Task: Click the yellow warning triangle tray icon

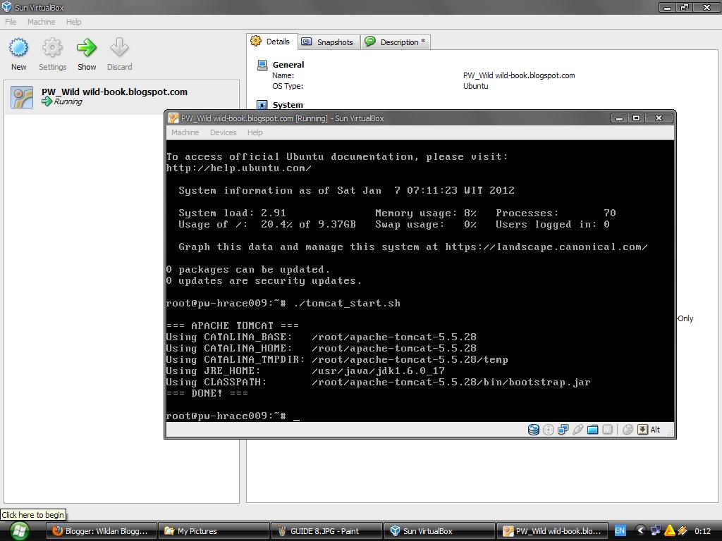Action: 670,531
